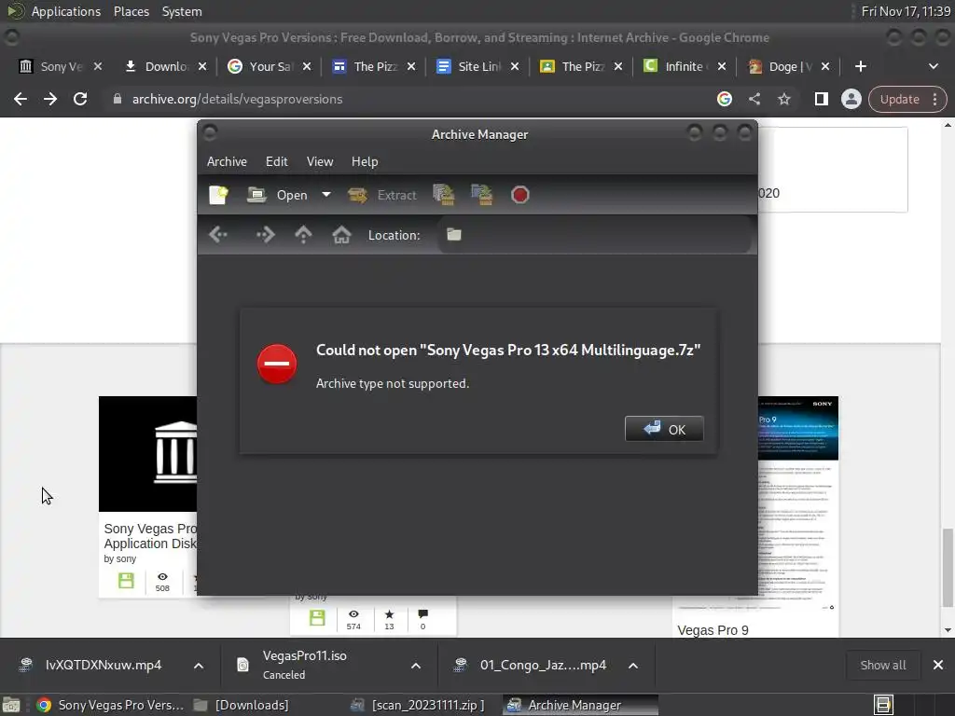
Task: Click Show all downloads button
Action: click(882, 666)
